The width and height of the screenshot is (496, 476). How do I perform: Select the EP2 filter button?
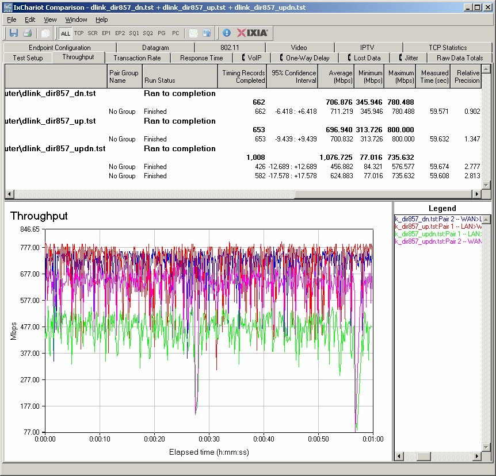click(x=120, y=33)
